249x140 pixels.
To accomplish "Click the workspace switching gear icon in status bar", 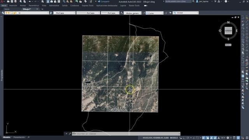I will tap(228, 138).
